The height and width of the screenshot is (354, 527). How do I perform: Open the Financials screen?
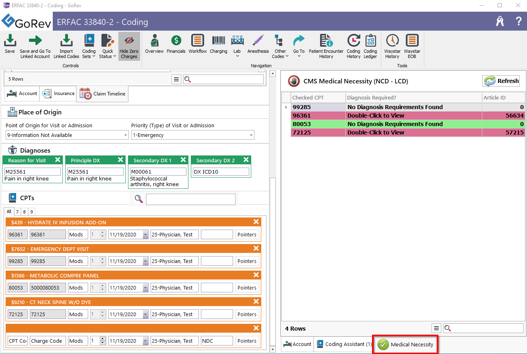[176, 44]
